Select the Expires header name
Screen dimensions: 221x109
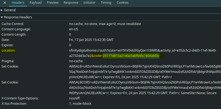[x=8, y=45]
